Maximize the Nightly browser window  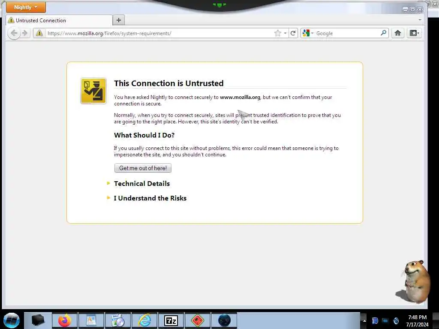(412, 10)
